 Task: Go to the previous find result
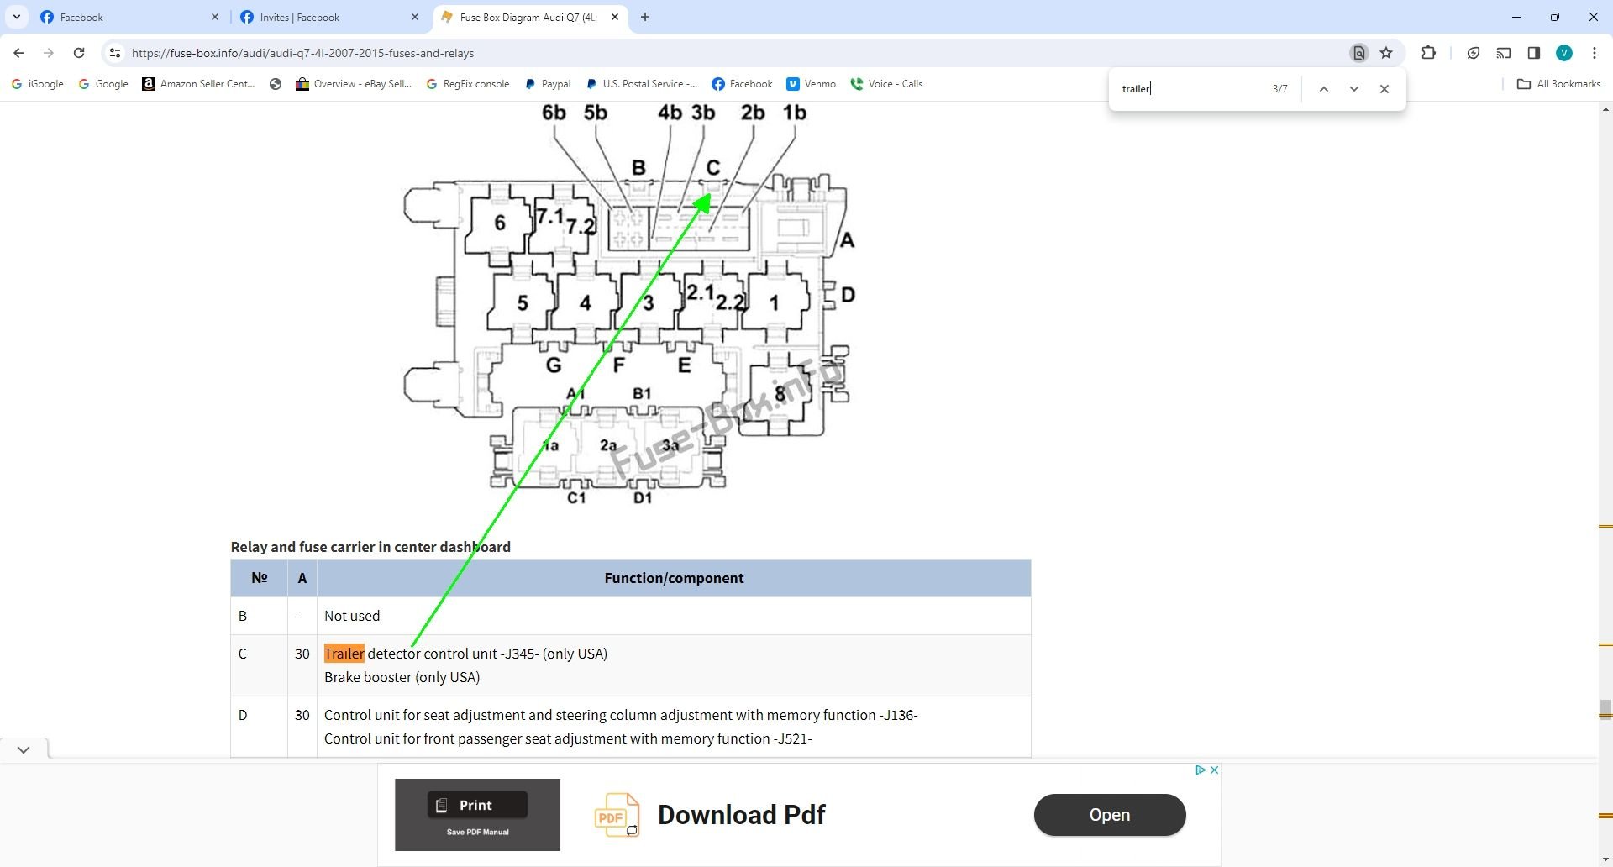click(x=1323, y=89)
